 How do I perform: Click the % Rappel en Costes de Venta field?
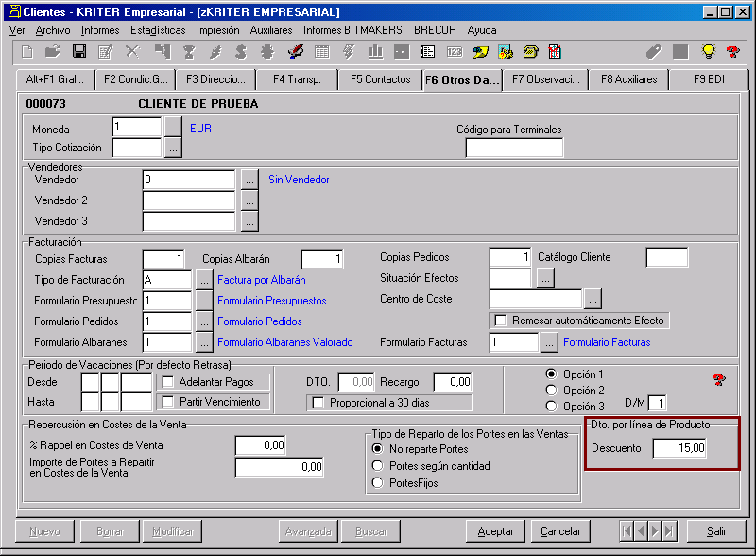261,445
